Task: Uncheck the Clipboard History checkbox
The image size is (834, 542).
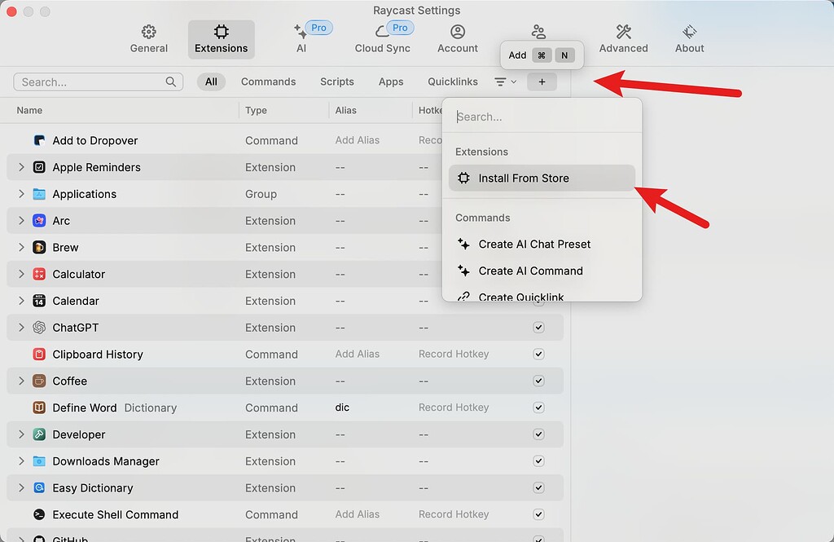Action: point(539,354)
